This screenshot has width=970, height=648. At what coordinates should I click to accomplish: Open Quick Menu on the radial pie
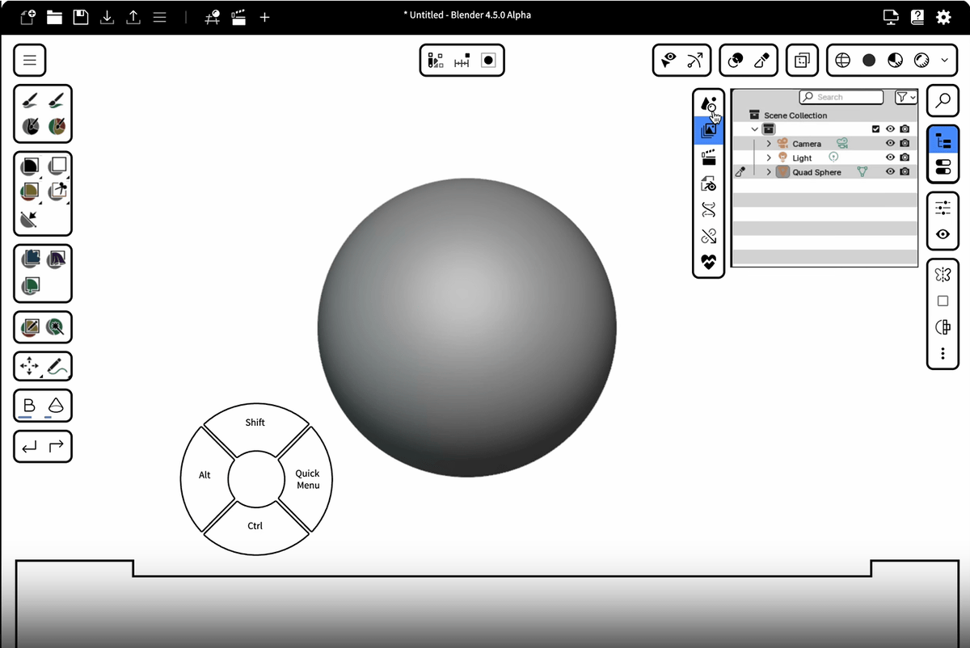pos(307,479)
